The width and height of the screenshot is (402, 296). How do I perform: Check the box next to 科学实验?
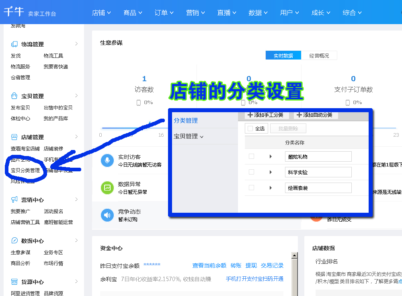click(x=251, y=172)
